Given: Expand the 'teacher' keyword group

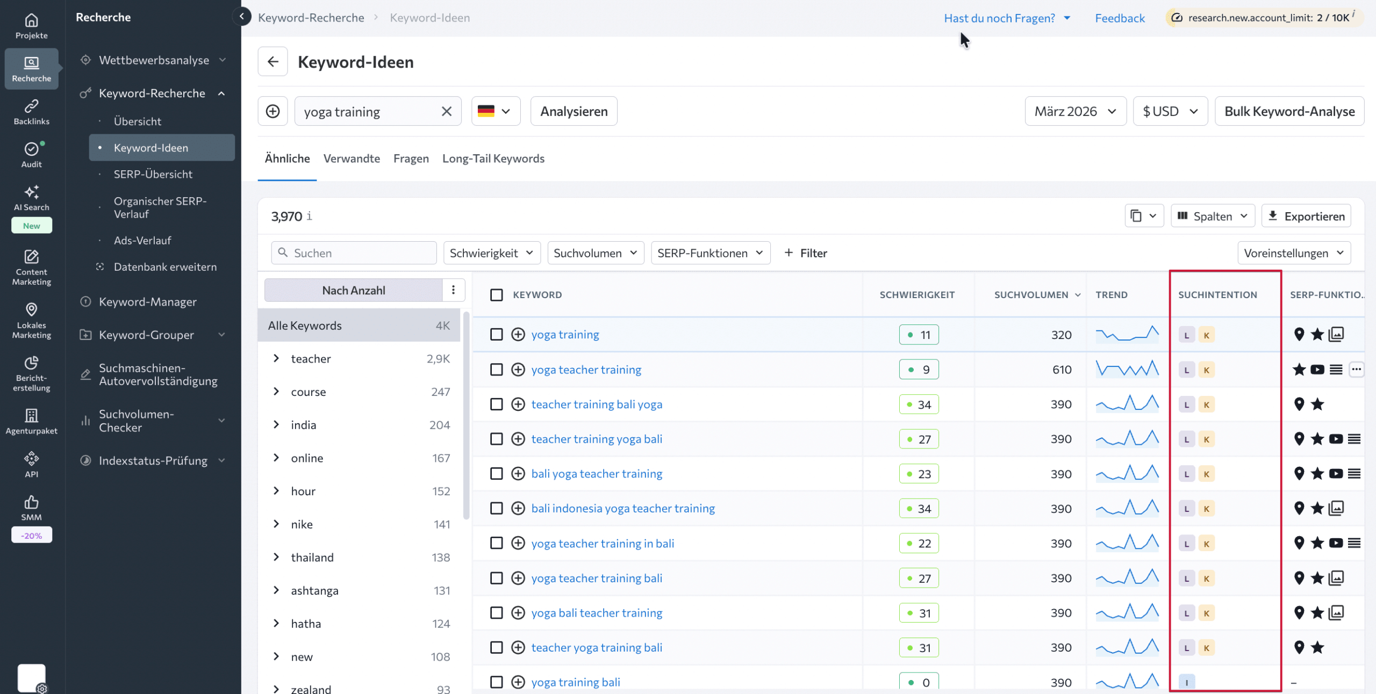Looking at the screenshot, I should coord(277,359).
